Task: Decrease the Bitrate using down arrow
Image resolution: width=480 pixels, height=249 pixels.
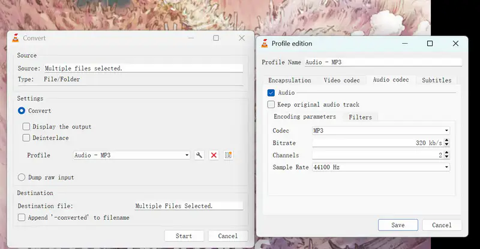Action: coord(446,144)
